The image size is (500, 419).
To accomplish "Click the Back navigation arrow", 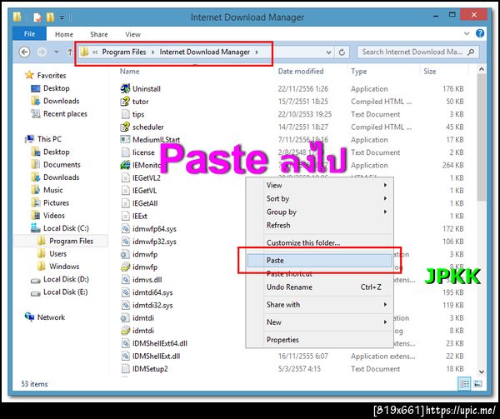I will click(24, 52).
